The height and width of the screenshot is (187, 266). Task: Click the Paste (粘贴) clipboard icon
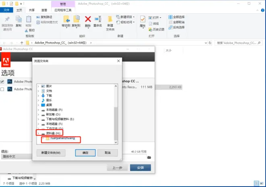point(29,19)
